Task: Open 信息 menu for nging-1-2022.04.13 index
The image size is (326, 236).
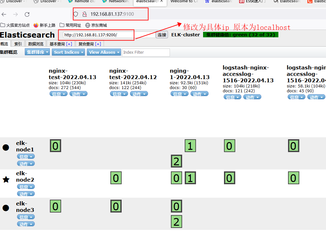Action: pos(180,94)
